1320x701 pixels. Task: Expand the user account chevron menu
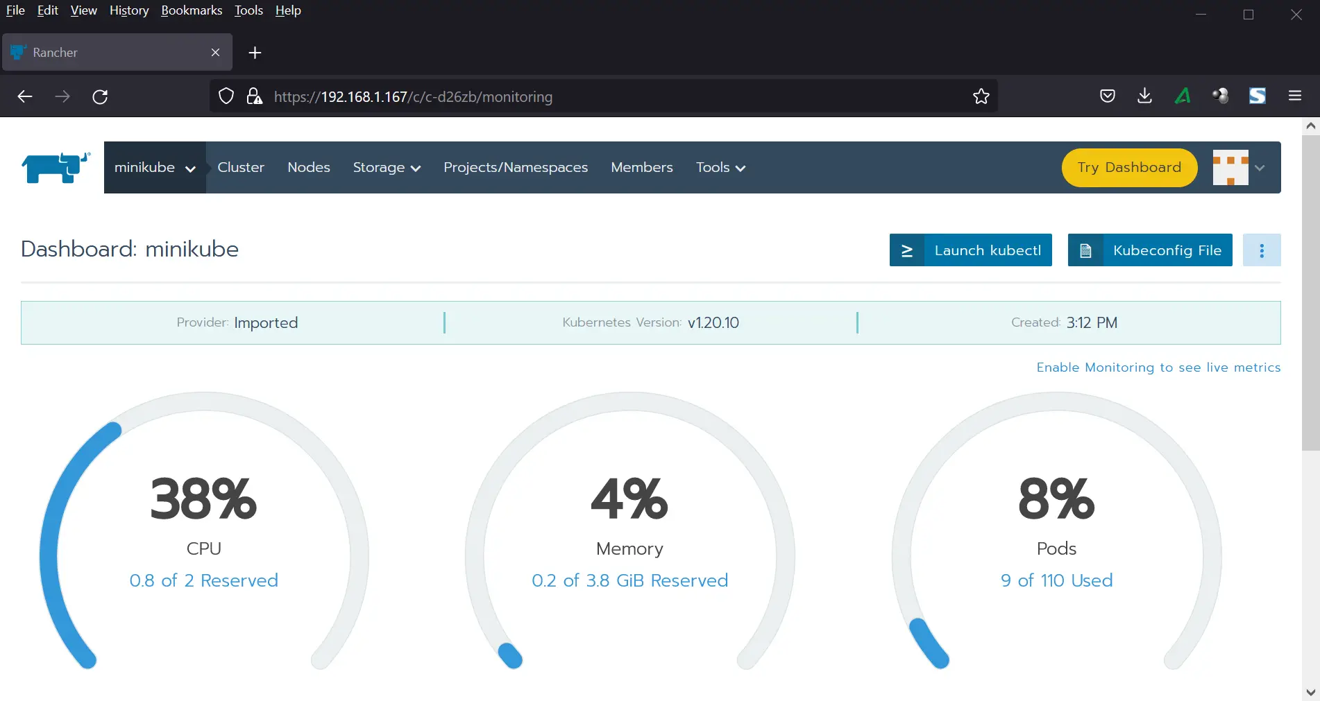[x=1260, y=168]
